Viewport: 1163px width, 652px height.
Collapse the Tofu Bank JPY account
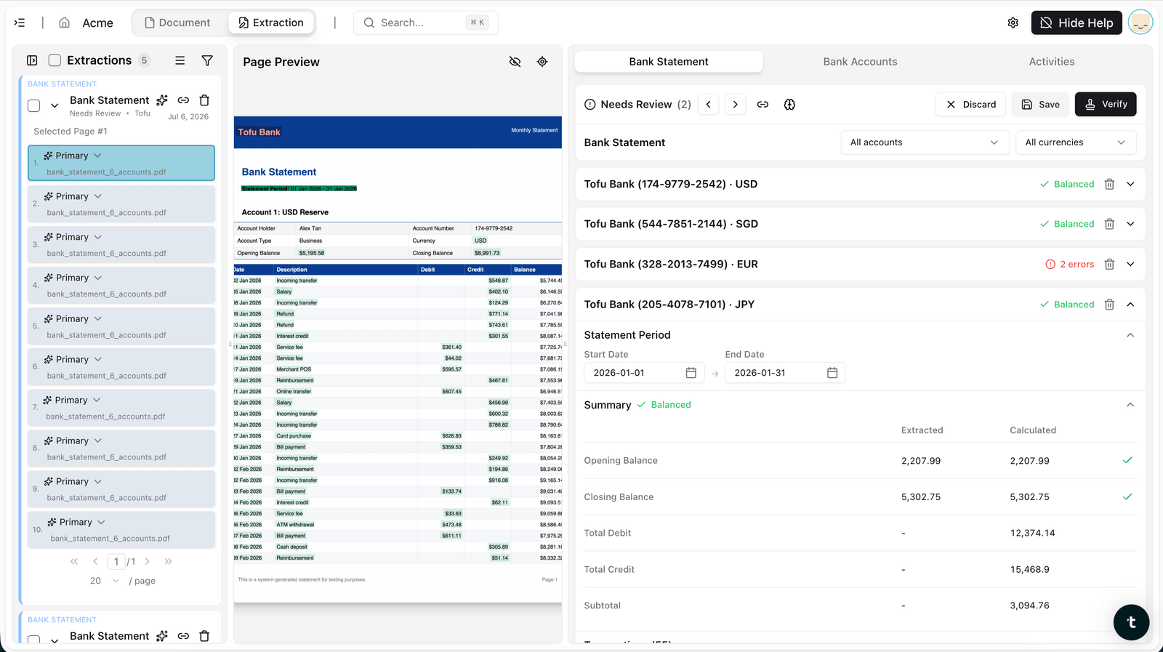(x=1130, y=305)
